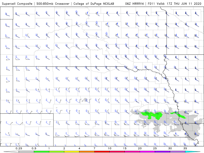Click the 'F011 Valid: 17Z THU JUN 11 2020' text

[174, 4]
